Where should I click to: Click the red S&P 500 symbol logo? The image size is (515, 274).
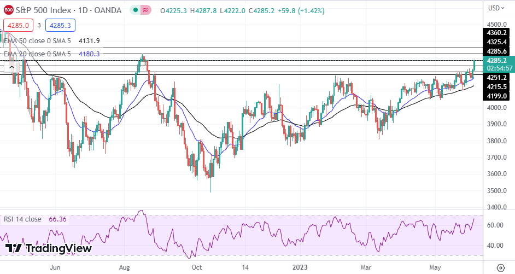(9, 10)
